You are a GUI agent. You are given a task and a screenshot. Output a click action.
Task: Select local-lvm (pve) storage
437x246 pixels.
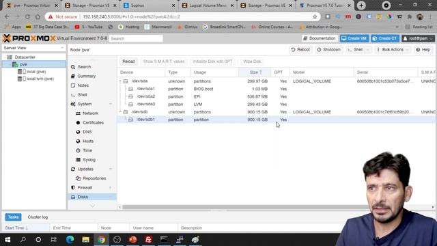pos(40,79)
